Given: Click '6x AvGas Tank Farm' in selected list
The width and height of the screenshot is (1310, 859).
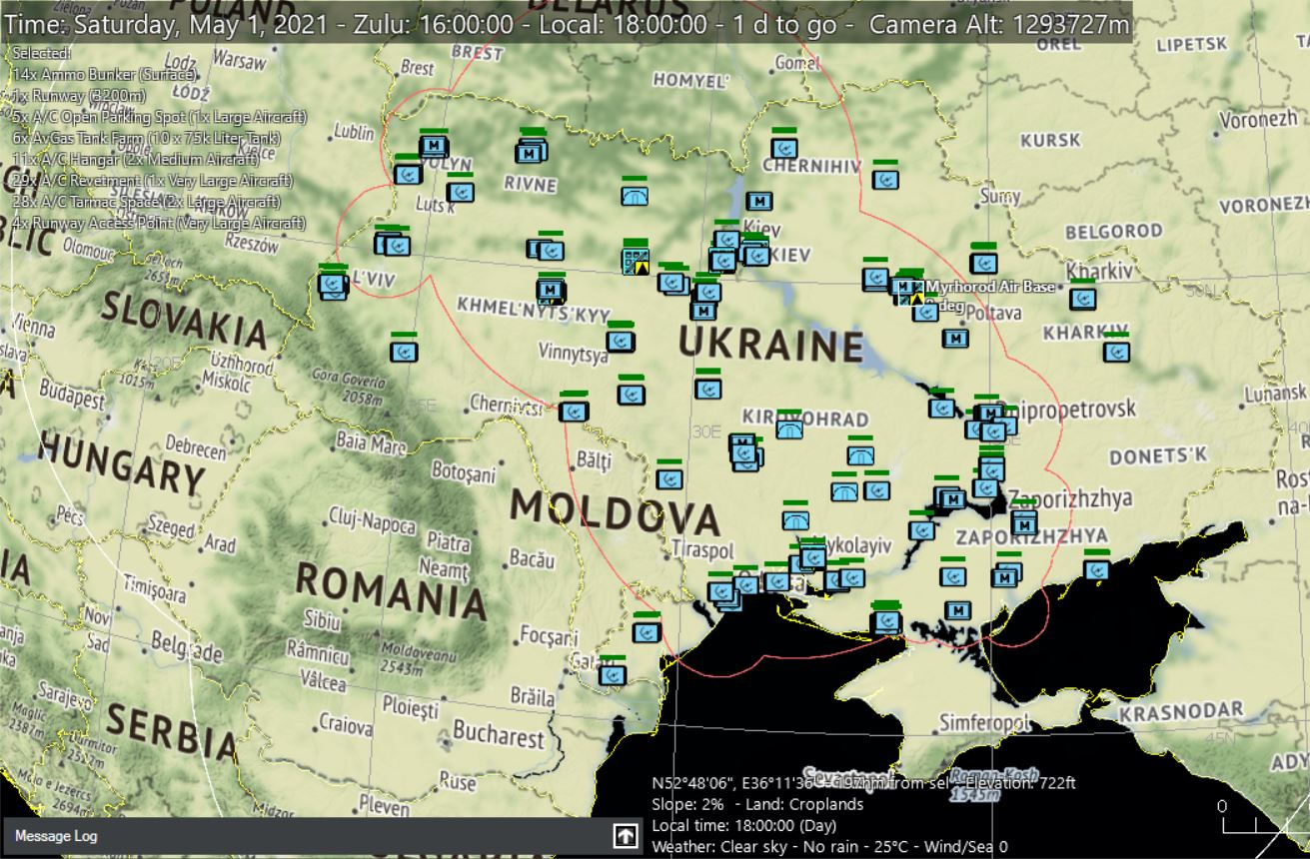Looking at the screenshot, I should 147,138.
